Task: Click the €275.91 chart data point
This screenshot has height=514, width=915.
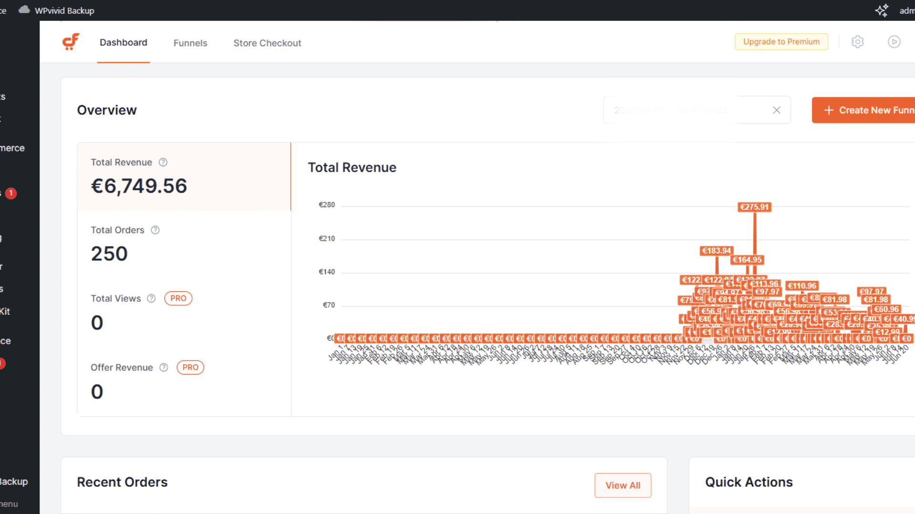Action: pos(754,207)
